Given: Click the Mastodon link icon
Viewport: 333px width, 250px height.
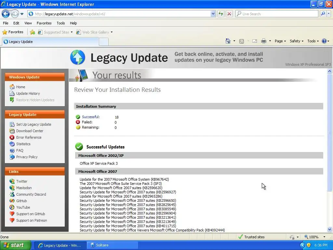Looking at the screenshot, I should [12, 188].
